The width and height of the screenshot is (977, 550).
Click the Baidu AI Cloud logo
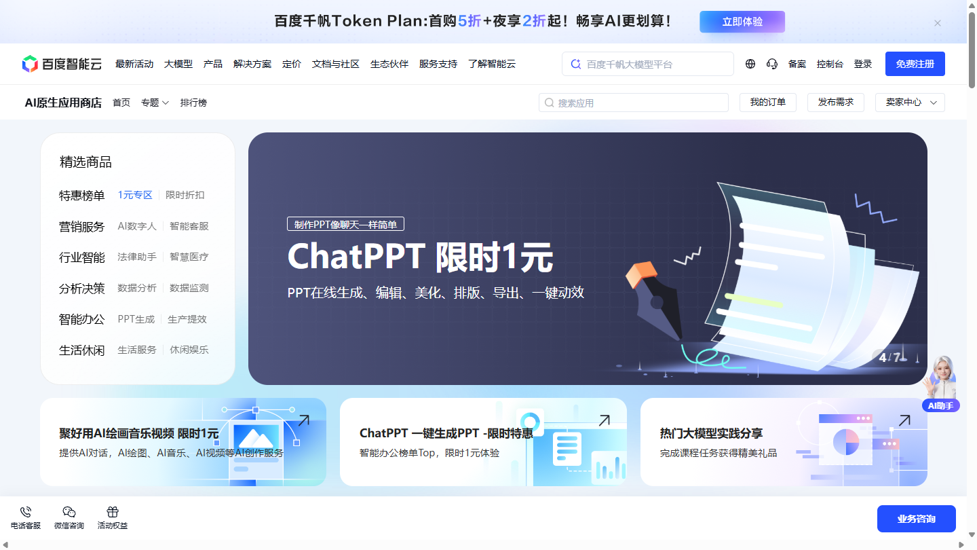tap(62, 64)
